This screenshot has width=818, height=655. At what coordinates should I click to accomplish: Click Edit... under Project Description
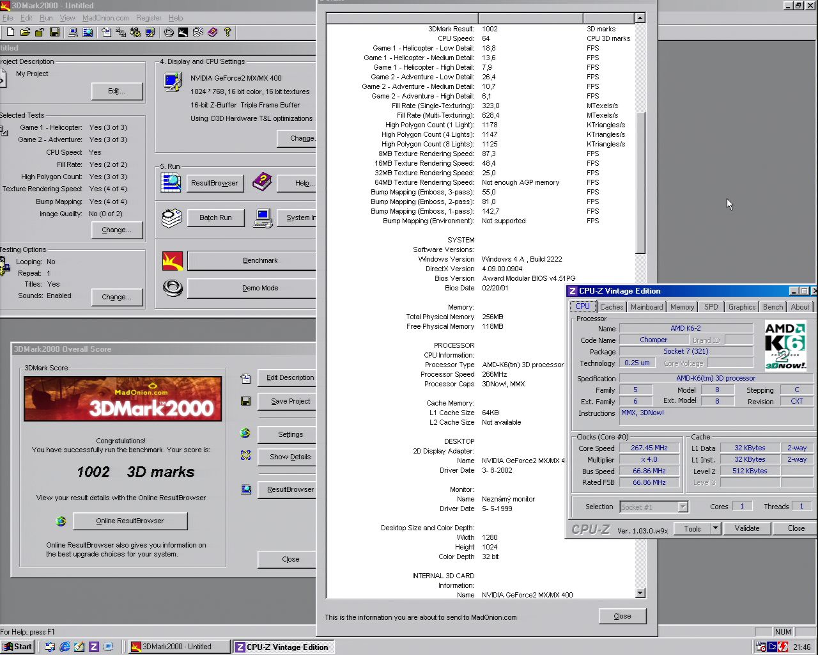pyautogui.click(x=116, y=91)
